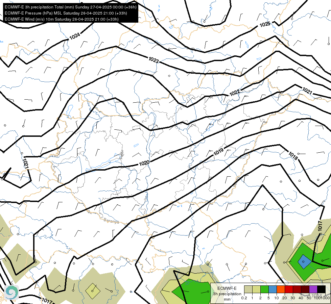Viewport: 331px width, 304px height.
Task: Click the small yellow diamond precipitation cell on the map
Action: [x=93, y=291]
